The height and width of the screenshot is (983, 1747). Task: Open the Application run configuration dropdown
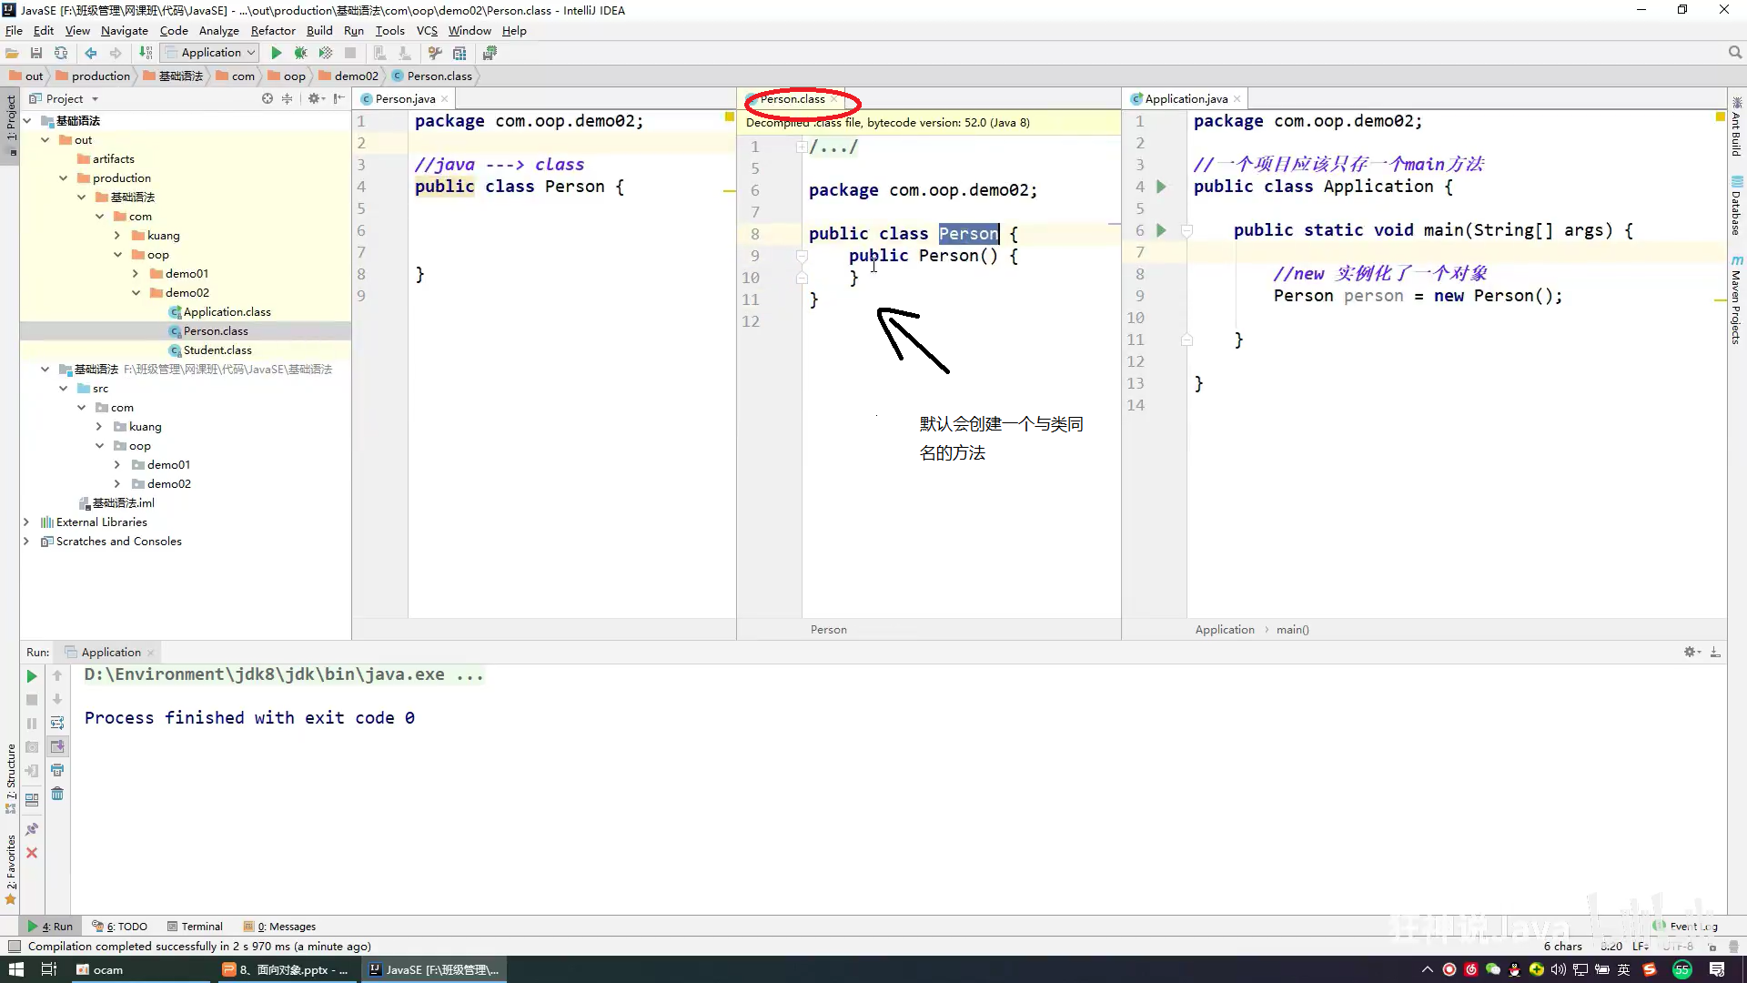(x=209, y=53)
